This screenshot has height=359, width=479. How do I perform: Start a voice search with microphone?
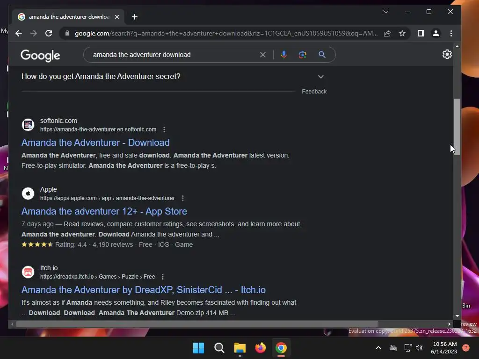pyautogui.click(x=284, y=55)
